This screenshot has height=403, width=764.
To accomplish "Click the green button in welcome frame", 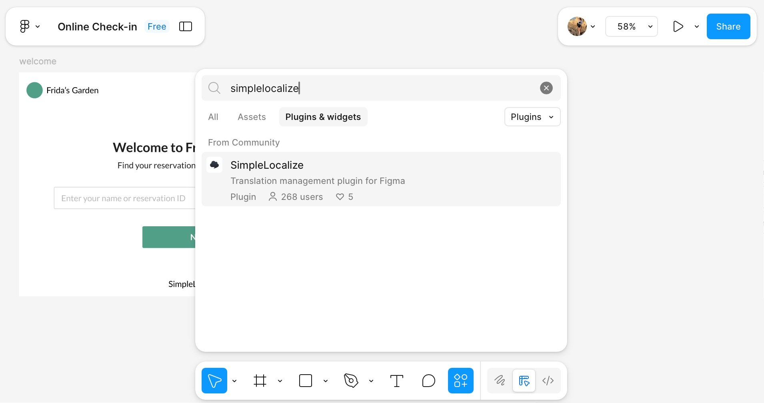I will point(169,237).
